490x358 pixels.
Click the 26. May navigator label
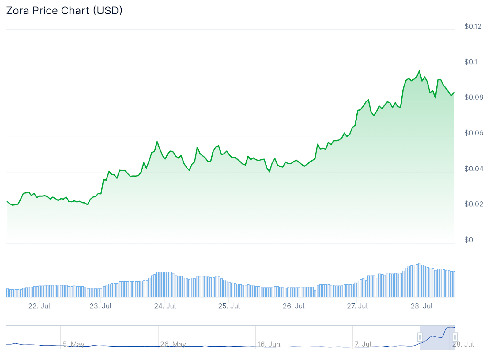tap(173, 344)
